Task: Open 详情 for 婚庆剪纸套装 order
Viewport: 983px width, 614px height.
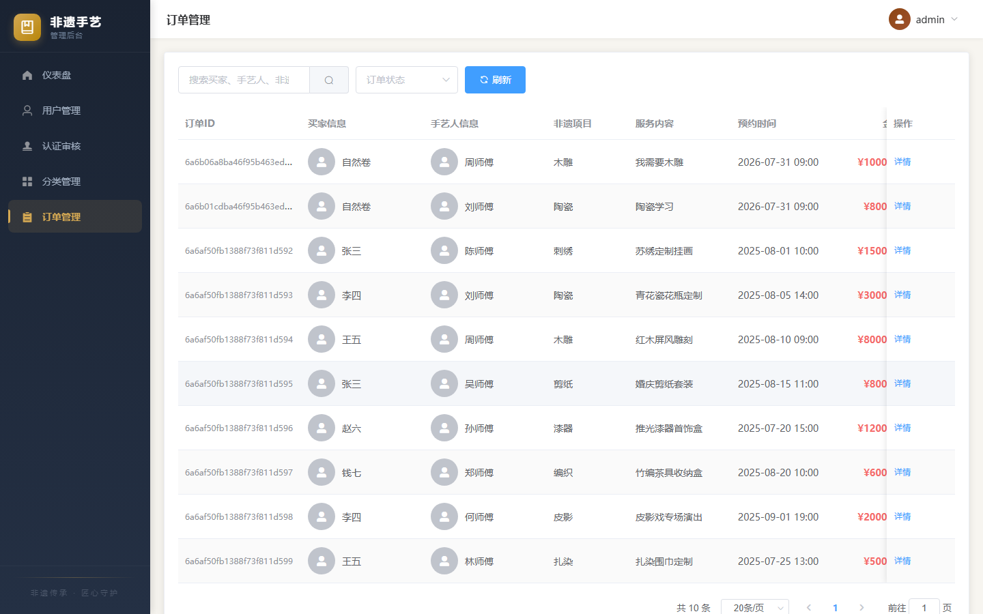Action: 902,383
